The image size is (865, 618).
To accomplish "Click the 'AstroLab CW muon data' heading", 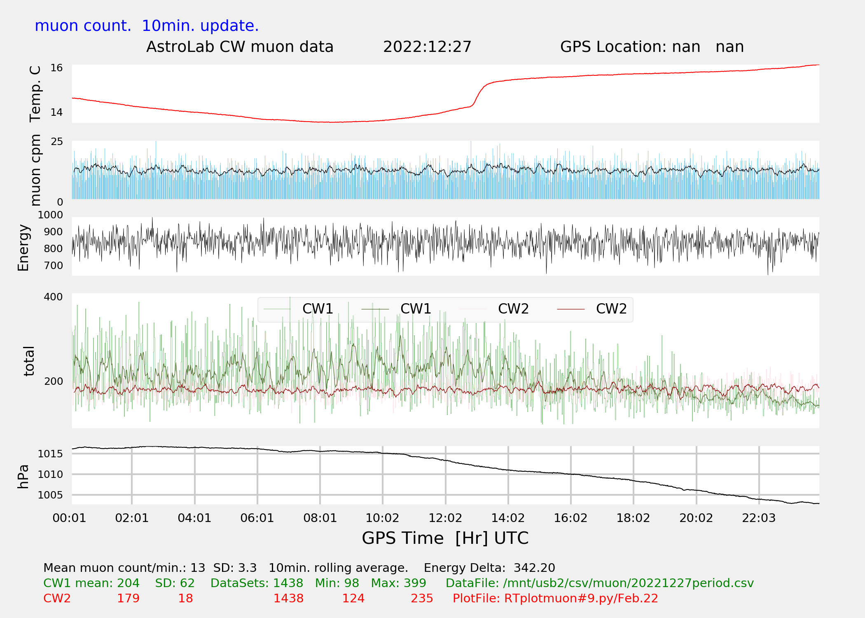I will click(x=240, y=47).
